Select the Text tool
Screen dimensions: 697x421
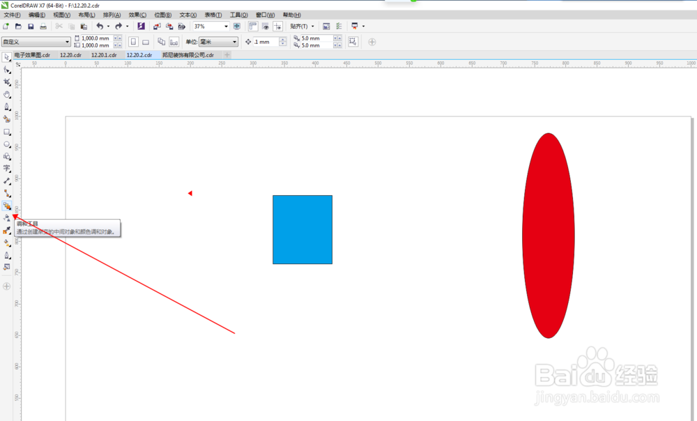(x=7, y=169)
